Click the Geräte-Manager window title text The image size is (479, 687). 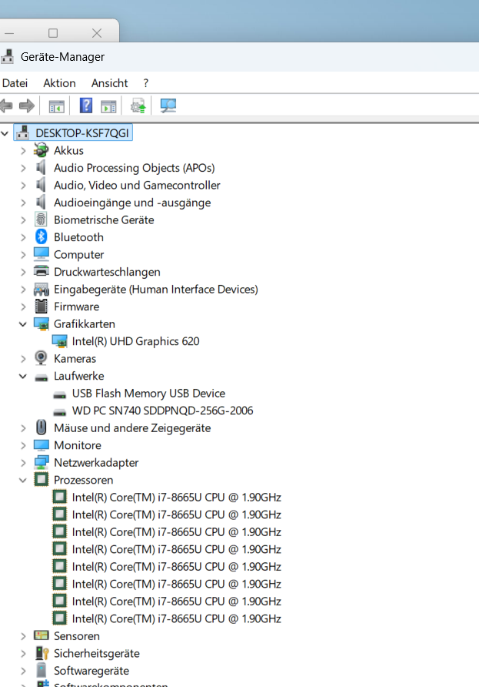pyautogui.click(x=62, y=56)
